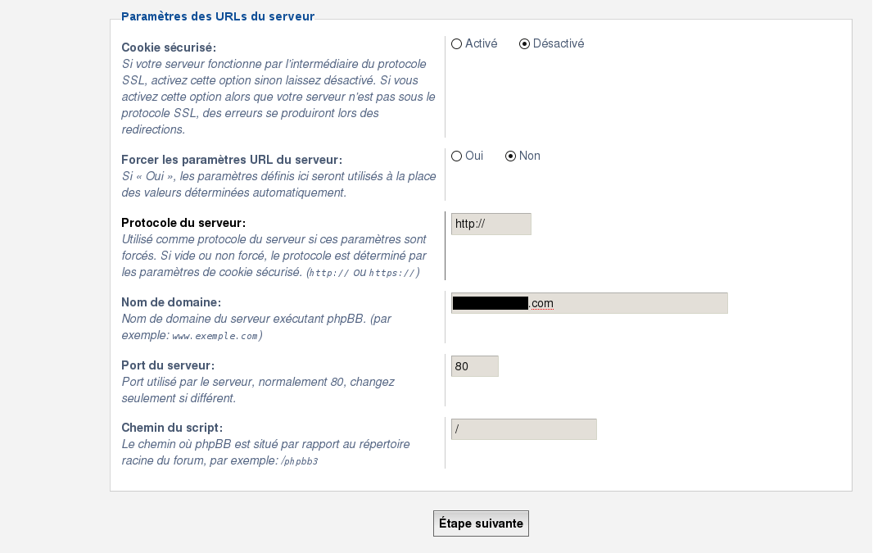Image resolution: width=873 pixels, height=553 pixels.
Task: Click the Paramètres des URLs du serveur heading
Action: 218,16
